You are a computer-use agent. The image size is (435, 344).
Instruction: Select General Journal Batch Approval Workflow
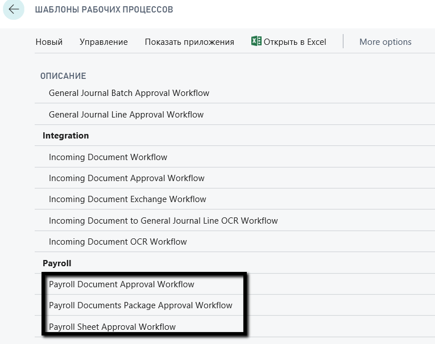(129, 93)
